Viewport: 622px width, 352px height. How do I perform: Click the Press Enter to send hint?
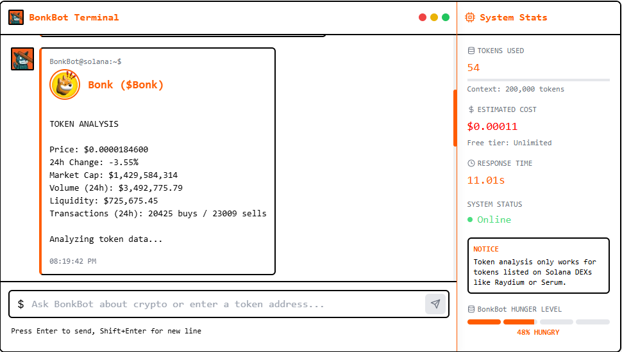click(x=106, y=331)
